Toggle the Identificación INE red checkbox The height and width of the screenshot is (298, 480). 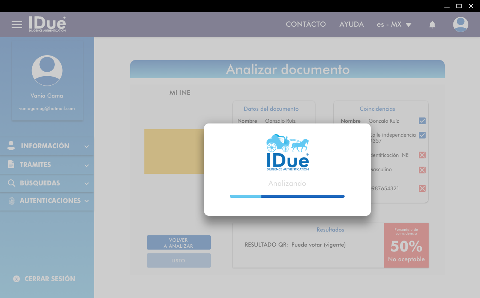tap(422, 155)
